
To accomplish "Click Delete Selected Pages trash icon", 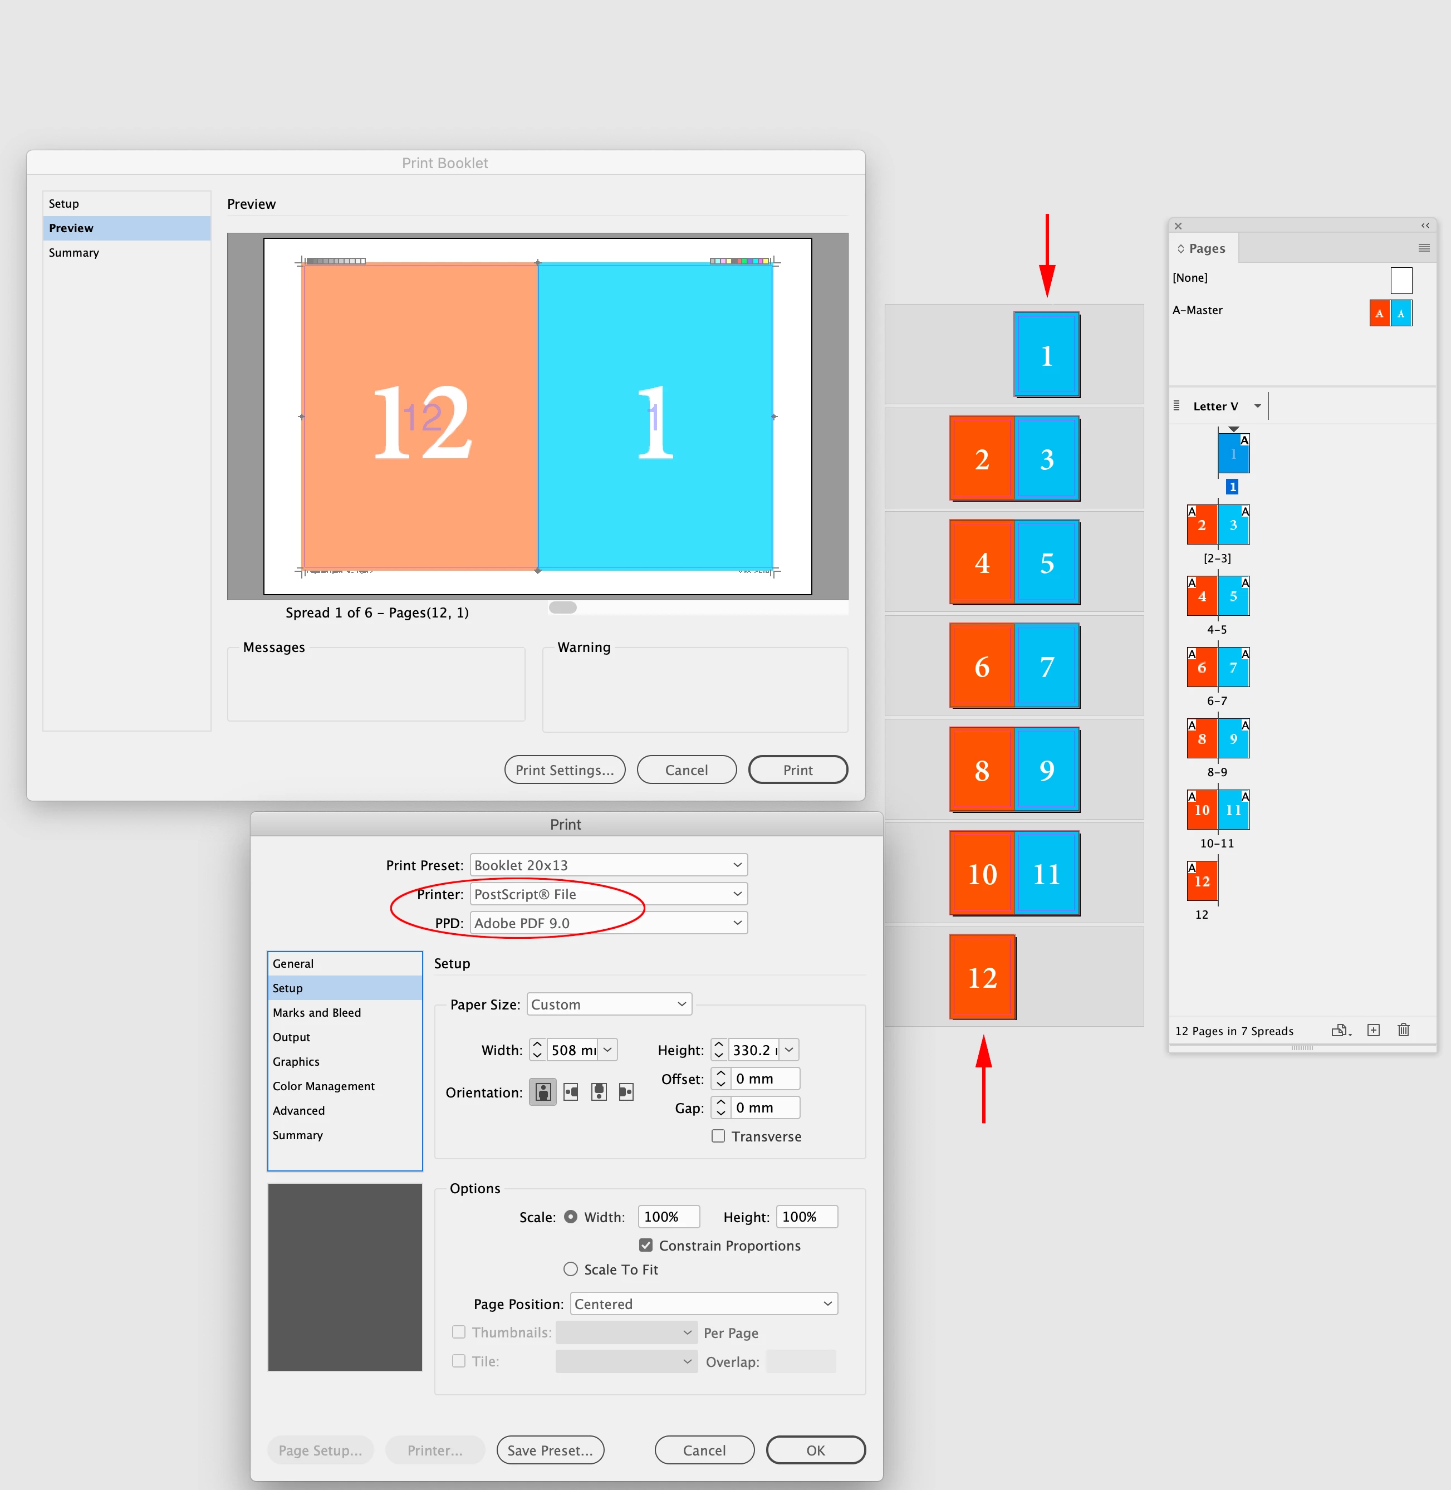I will (x=1403, y=1031).
